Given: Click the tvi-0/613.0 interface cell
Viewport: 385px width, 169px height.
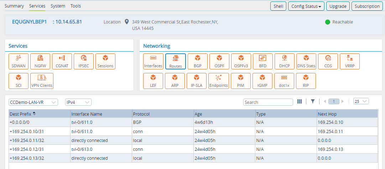Looking at the screenshot, I should [102, 149].
